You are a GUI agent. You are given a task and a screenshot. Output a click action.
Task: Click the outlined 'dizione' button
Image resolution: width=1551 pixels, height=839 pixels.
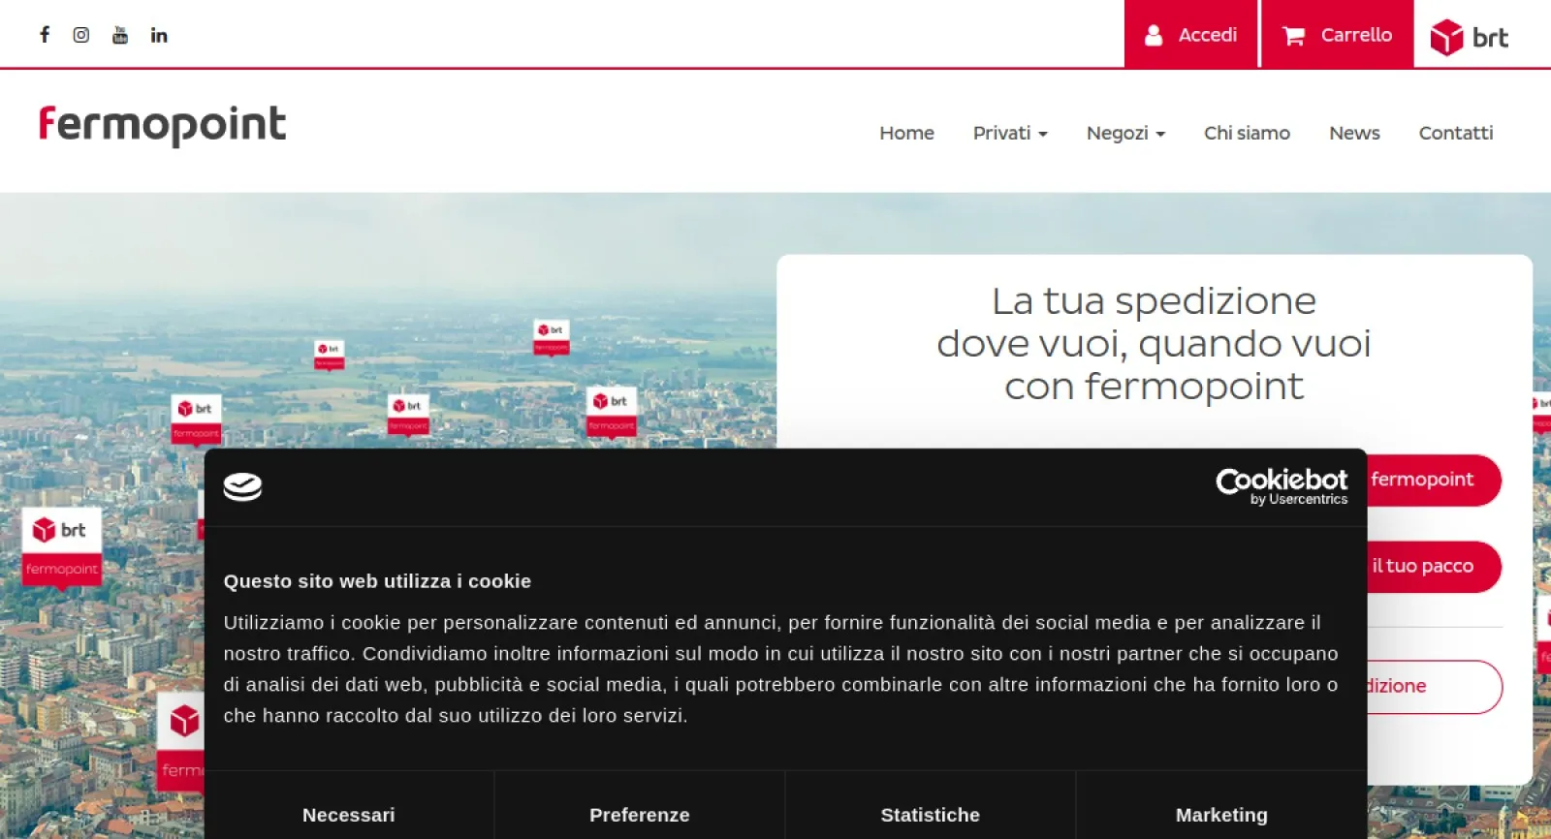[x=1434, y=686]
